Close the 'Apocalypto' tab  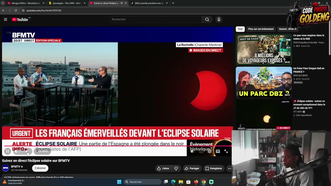[85, 3]
